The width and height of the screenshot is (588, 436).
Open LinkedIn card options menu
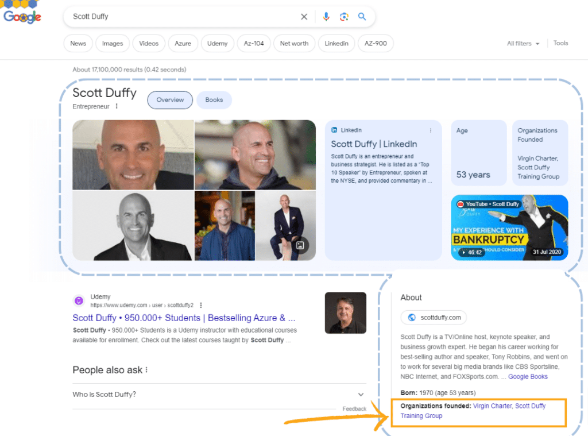pos(431,130)
